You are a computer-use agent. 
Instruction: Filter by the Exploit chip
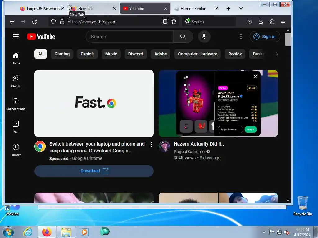[x=87, y=54]
